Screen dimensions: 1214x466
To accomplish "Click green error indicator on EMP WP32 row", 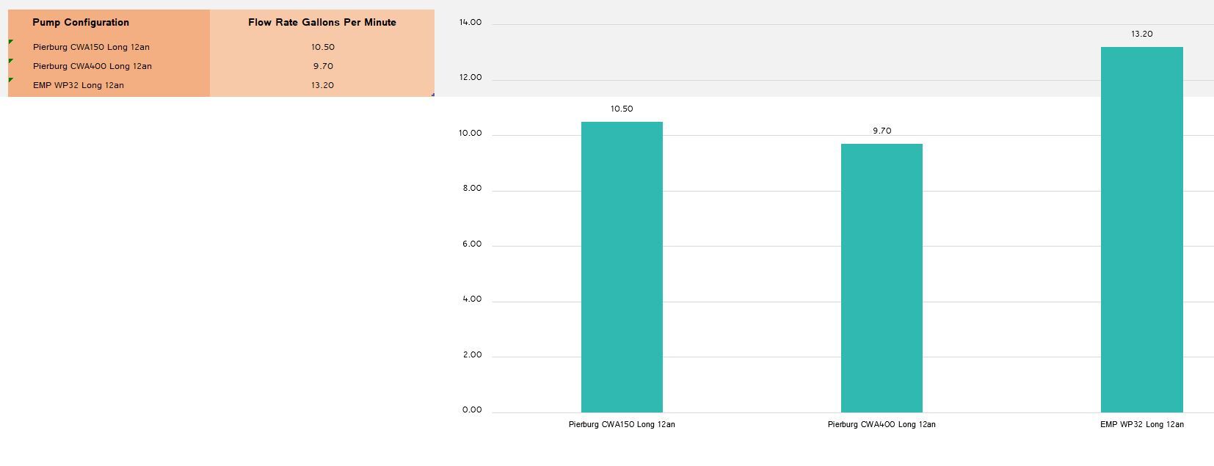I will coord(10,79).
